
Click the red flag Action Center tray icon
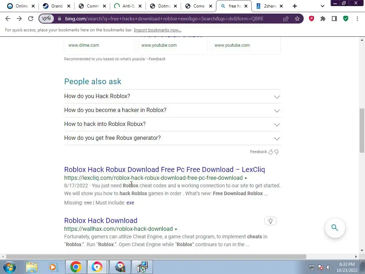[x=320, y=267]
